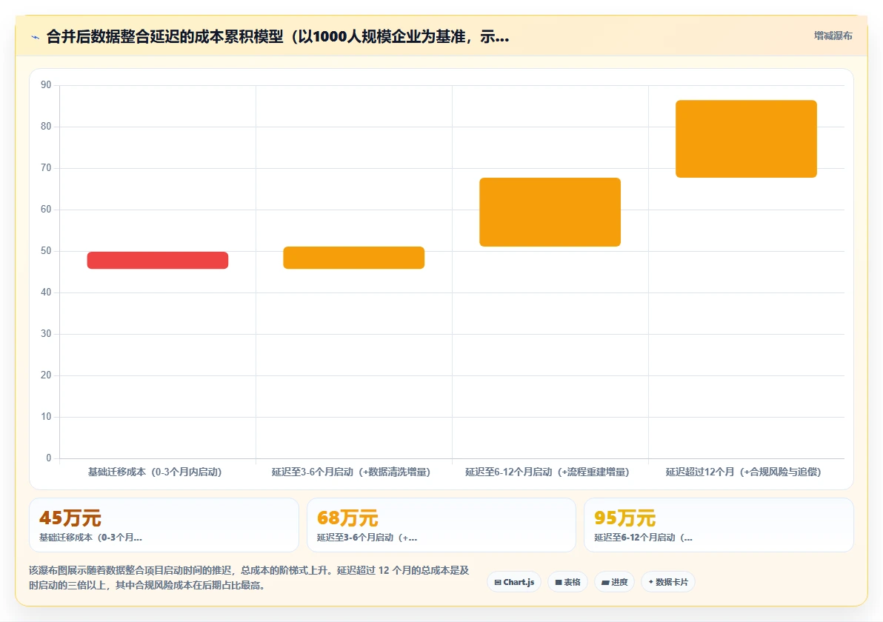Click the 增减瀑布 label in the header
Viewport: 883px width, 622px height.
[x=833, y=36]
